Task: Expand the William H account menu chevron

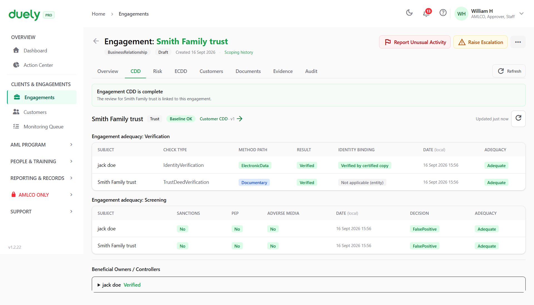Action: (x=521, y=13)
